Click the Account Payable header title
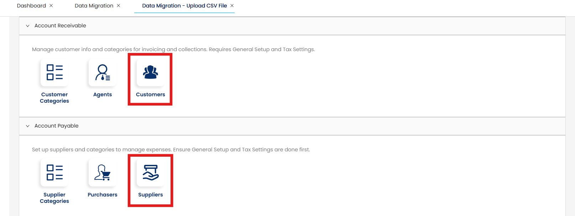The image size is (575, 216). 57,126
